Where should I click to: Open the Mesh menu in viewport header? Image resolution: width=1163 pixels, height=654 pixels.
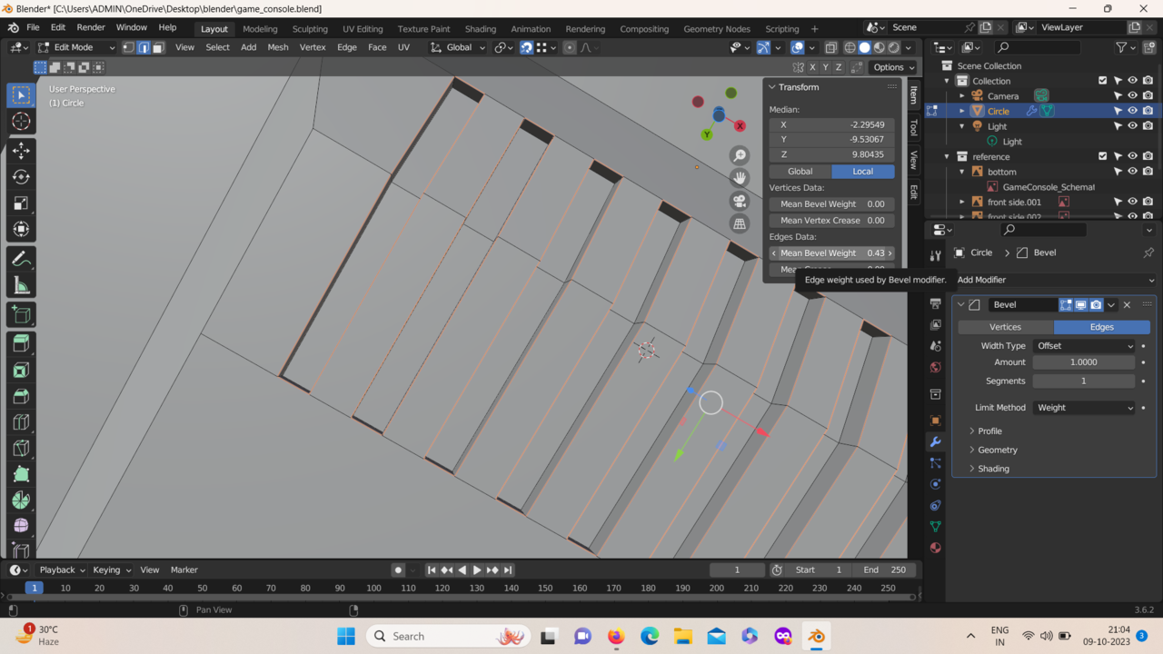tap(278, 47)
